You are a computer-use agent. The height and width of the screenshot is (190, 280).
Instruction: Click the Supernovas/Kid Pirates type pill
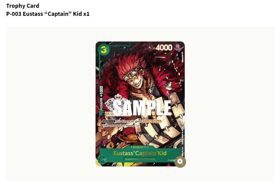[140, 159]
